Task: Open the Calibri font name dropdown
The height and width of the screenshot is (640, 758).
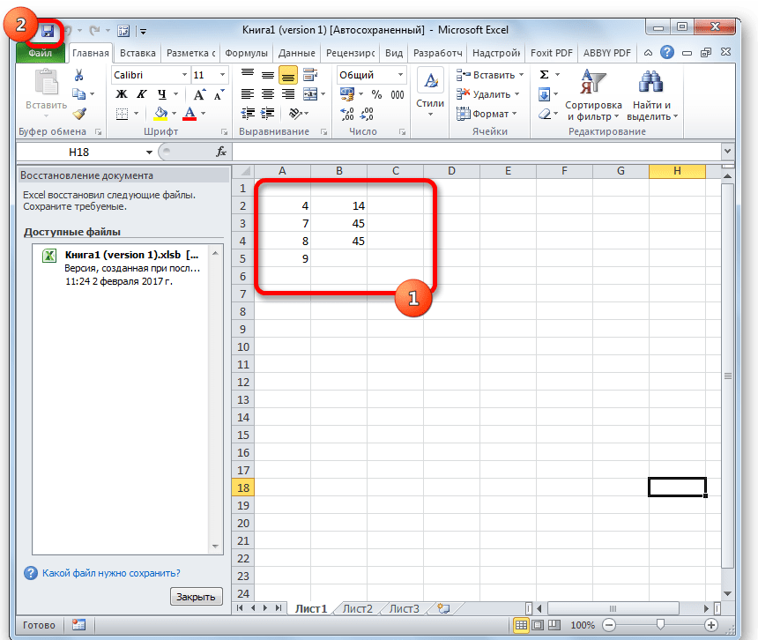Action: (183, 76)
